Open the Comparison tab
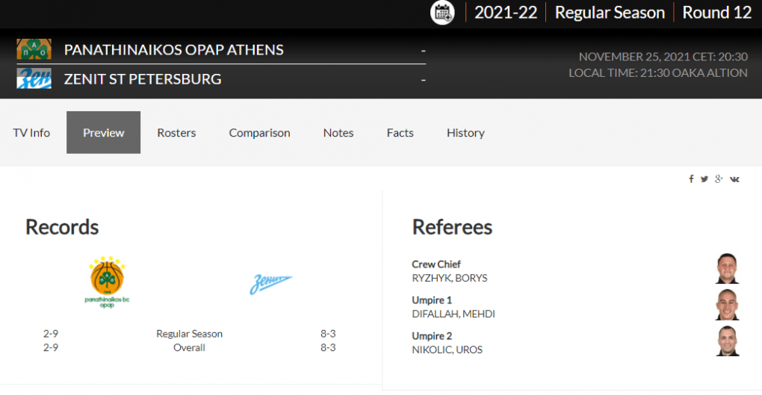The image size is (762, 395). (259, 133)
